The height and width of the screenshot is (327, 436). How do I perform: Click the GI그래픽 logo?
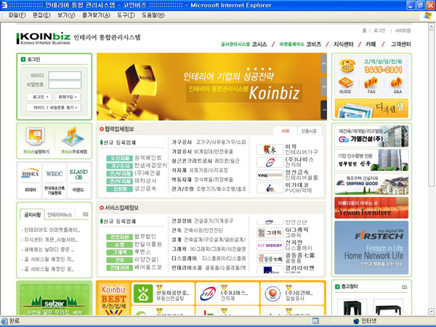coord(270,233)
